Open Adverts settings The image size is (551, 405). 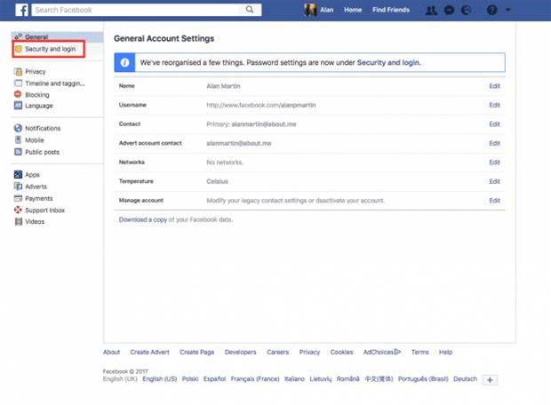[36, 187]
